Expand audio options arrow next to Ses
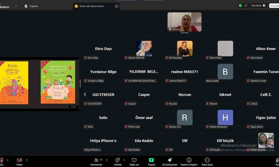 (8, 160)
